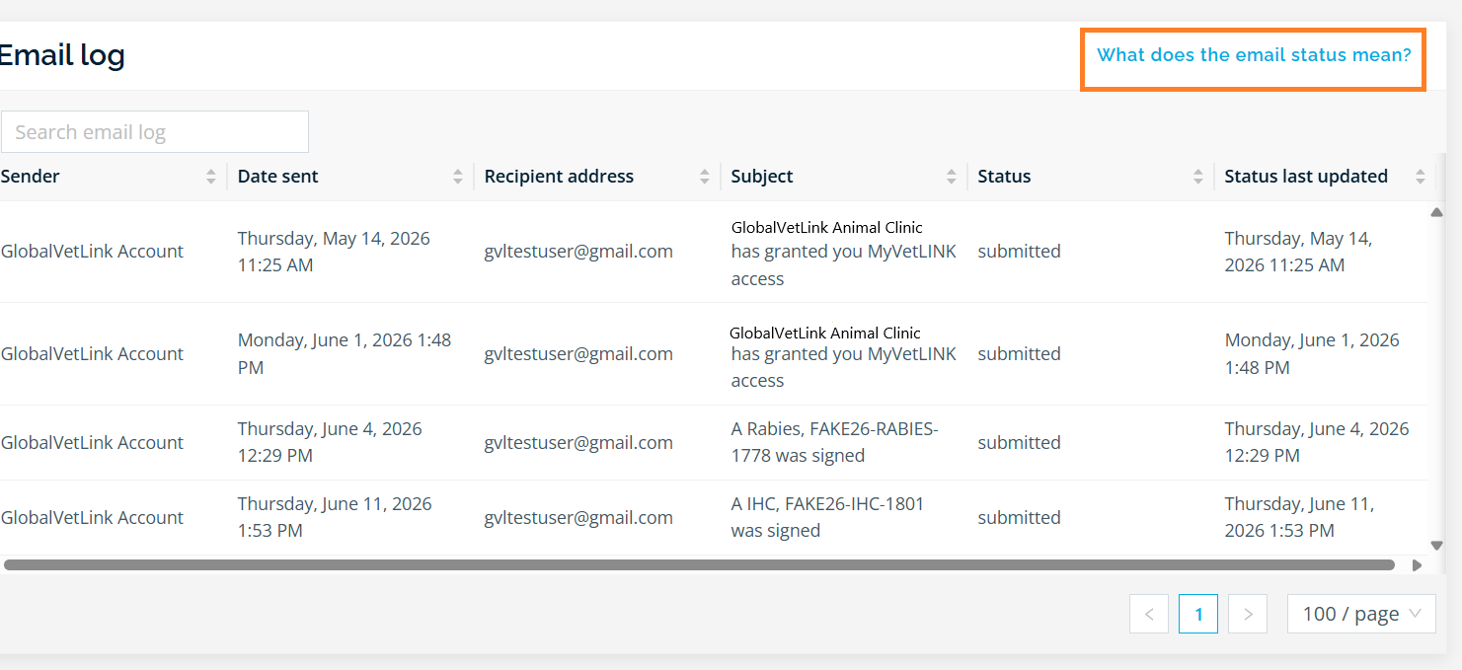Select page 1 in pagination

1198,614
